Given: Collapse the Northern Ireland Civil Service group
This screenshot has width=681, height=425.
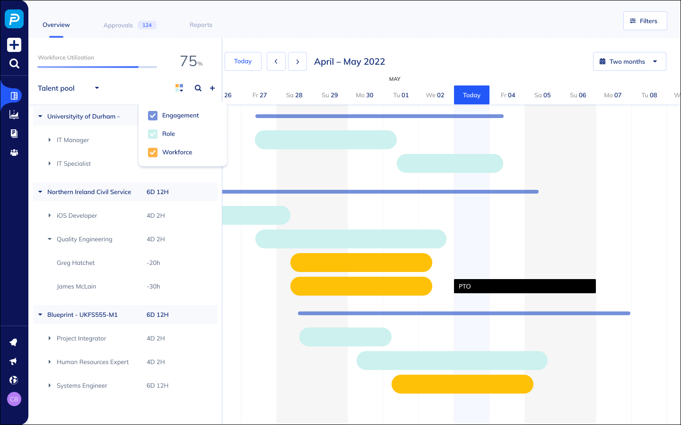Looking at the screenshot, I should [x=40, y=192].
